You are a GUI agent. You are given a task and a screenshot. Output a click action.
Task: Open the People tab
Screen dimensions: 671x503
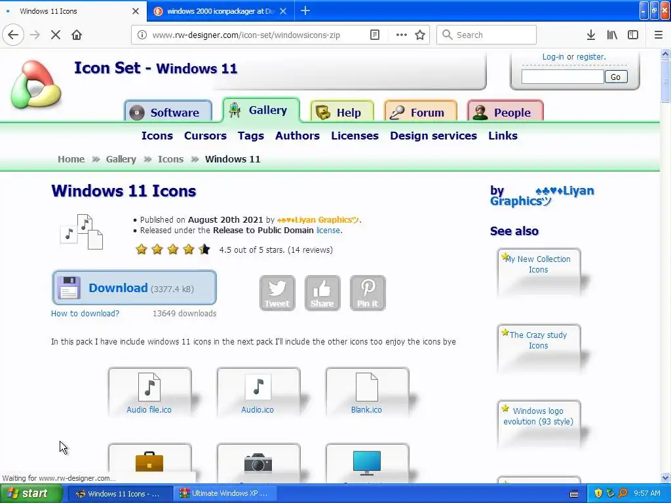click(505, 112)
